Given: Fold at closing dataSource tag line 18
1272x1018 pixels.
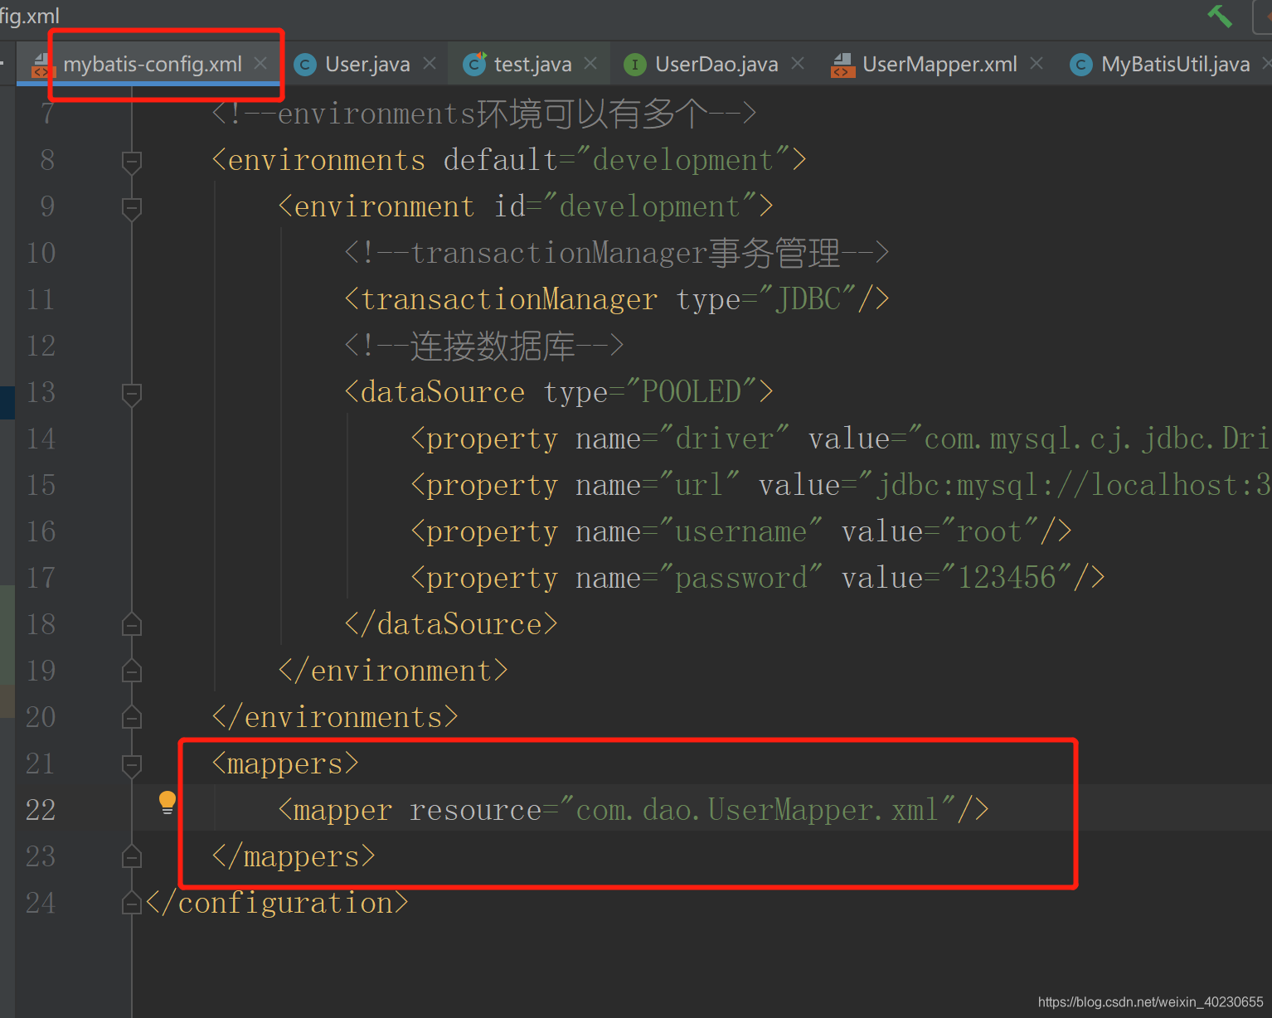Looking at the screenshot, I should [131, 624].
